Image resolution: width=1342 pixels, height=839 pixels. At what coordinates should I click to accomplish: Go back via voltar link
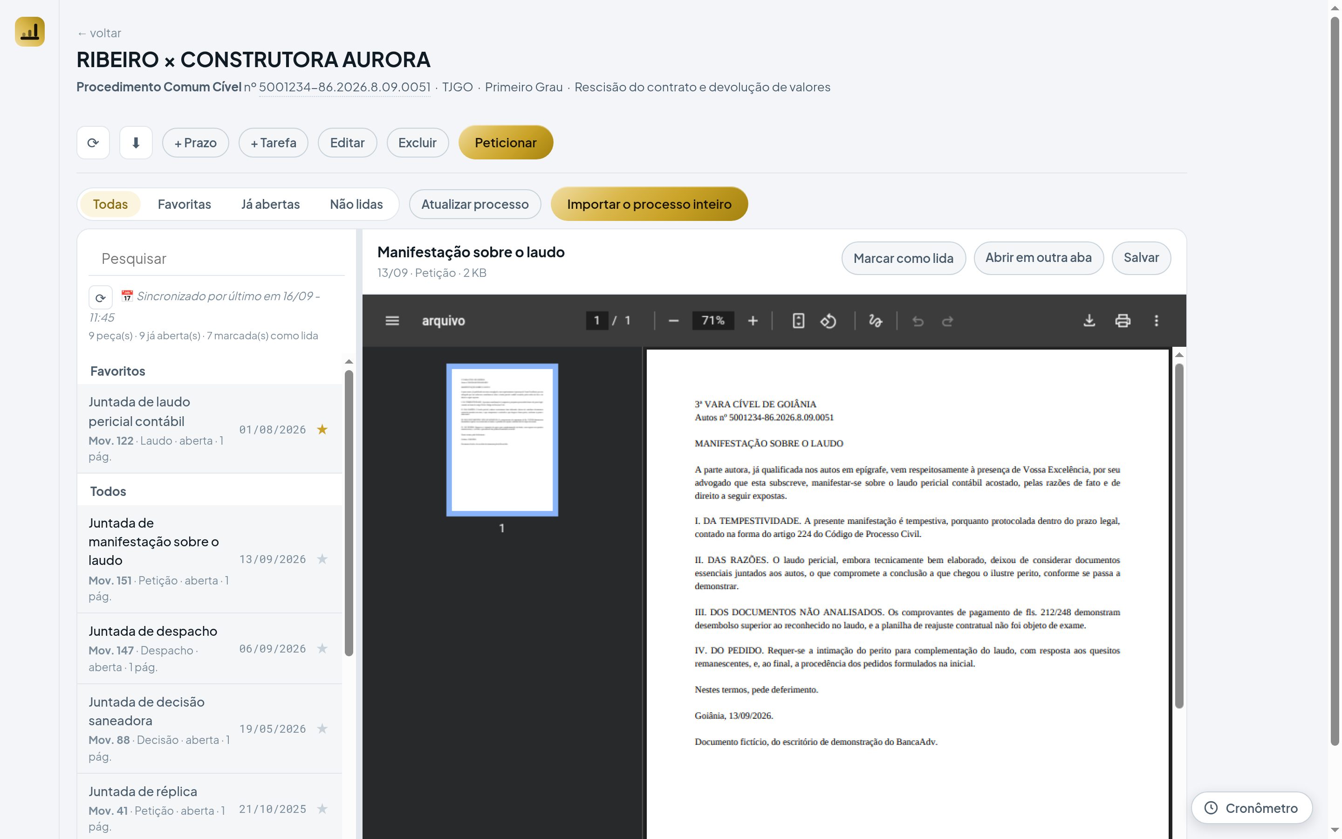tap(99, 33)
